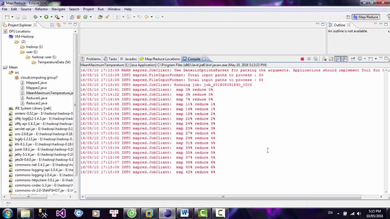Image resolution: width=390 pixels, height=219 pixels.
Task: Switch to the Tasks tab
Action: [x=110, y=59]
